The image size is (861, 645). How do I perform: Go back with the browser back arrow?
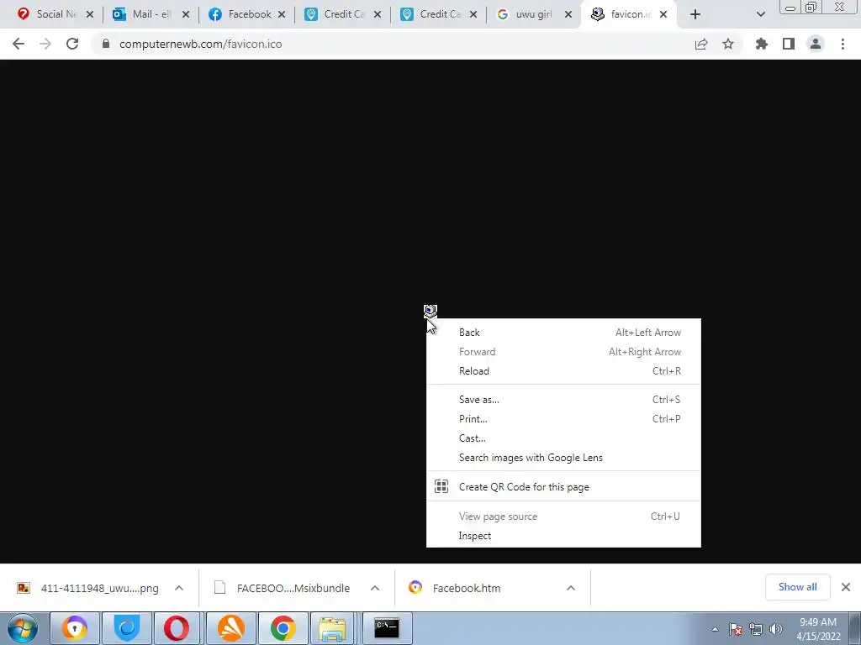pos(18,44)
